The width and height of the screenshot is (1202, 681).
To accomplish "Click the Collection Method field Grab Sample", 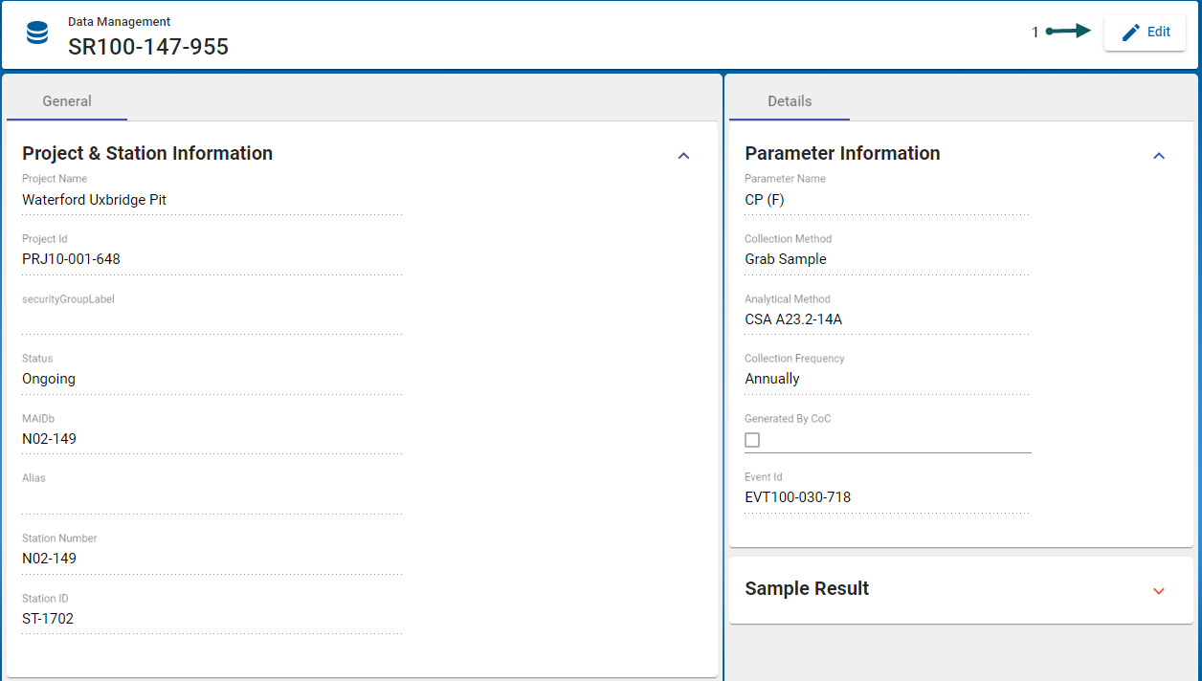I will click(885, 259).
